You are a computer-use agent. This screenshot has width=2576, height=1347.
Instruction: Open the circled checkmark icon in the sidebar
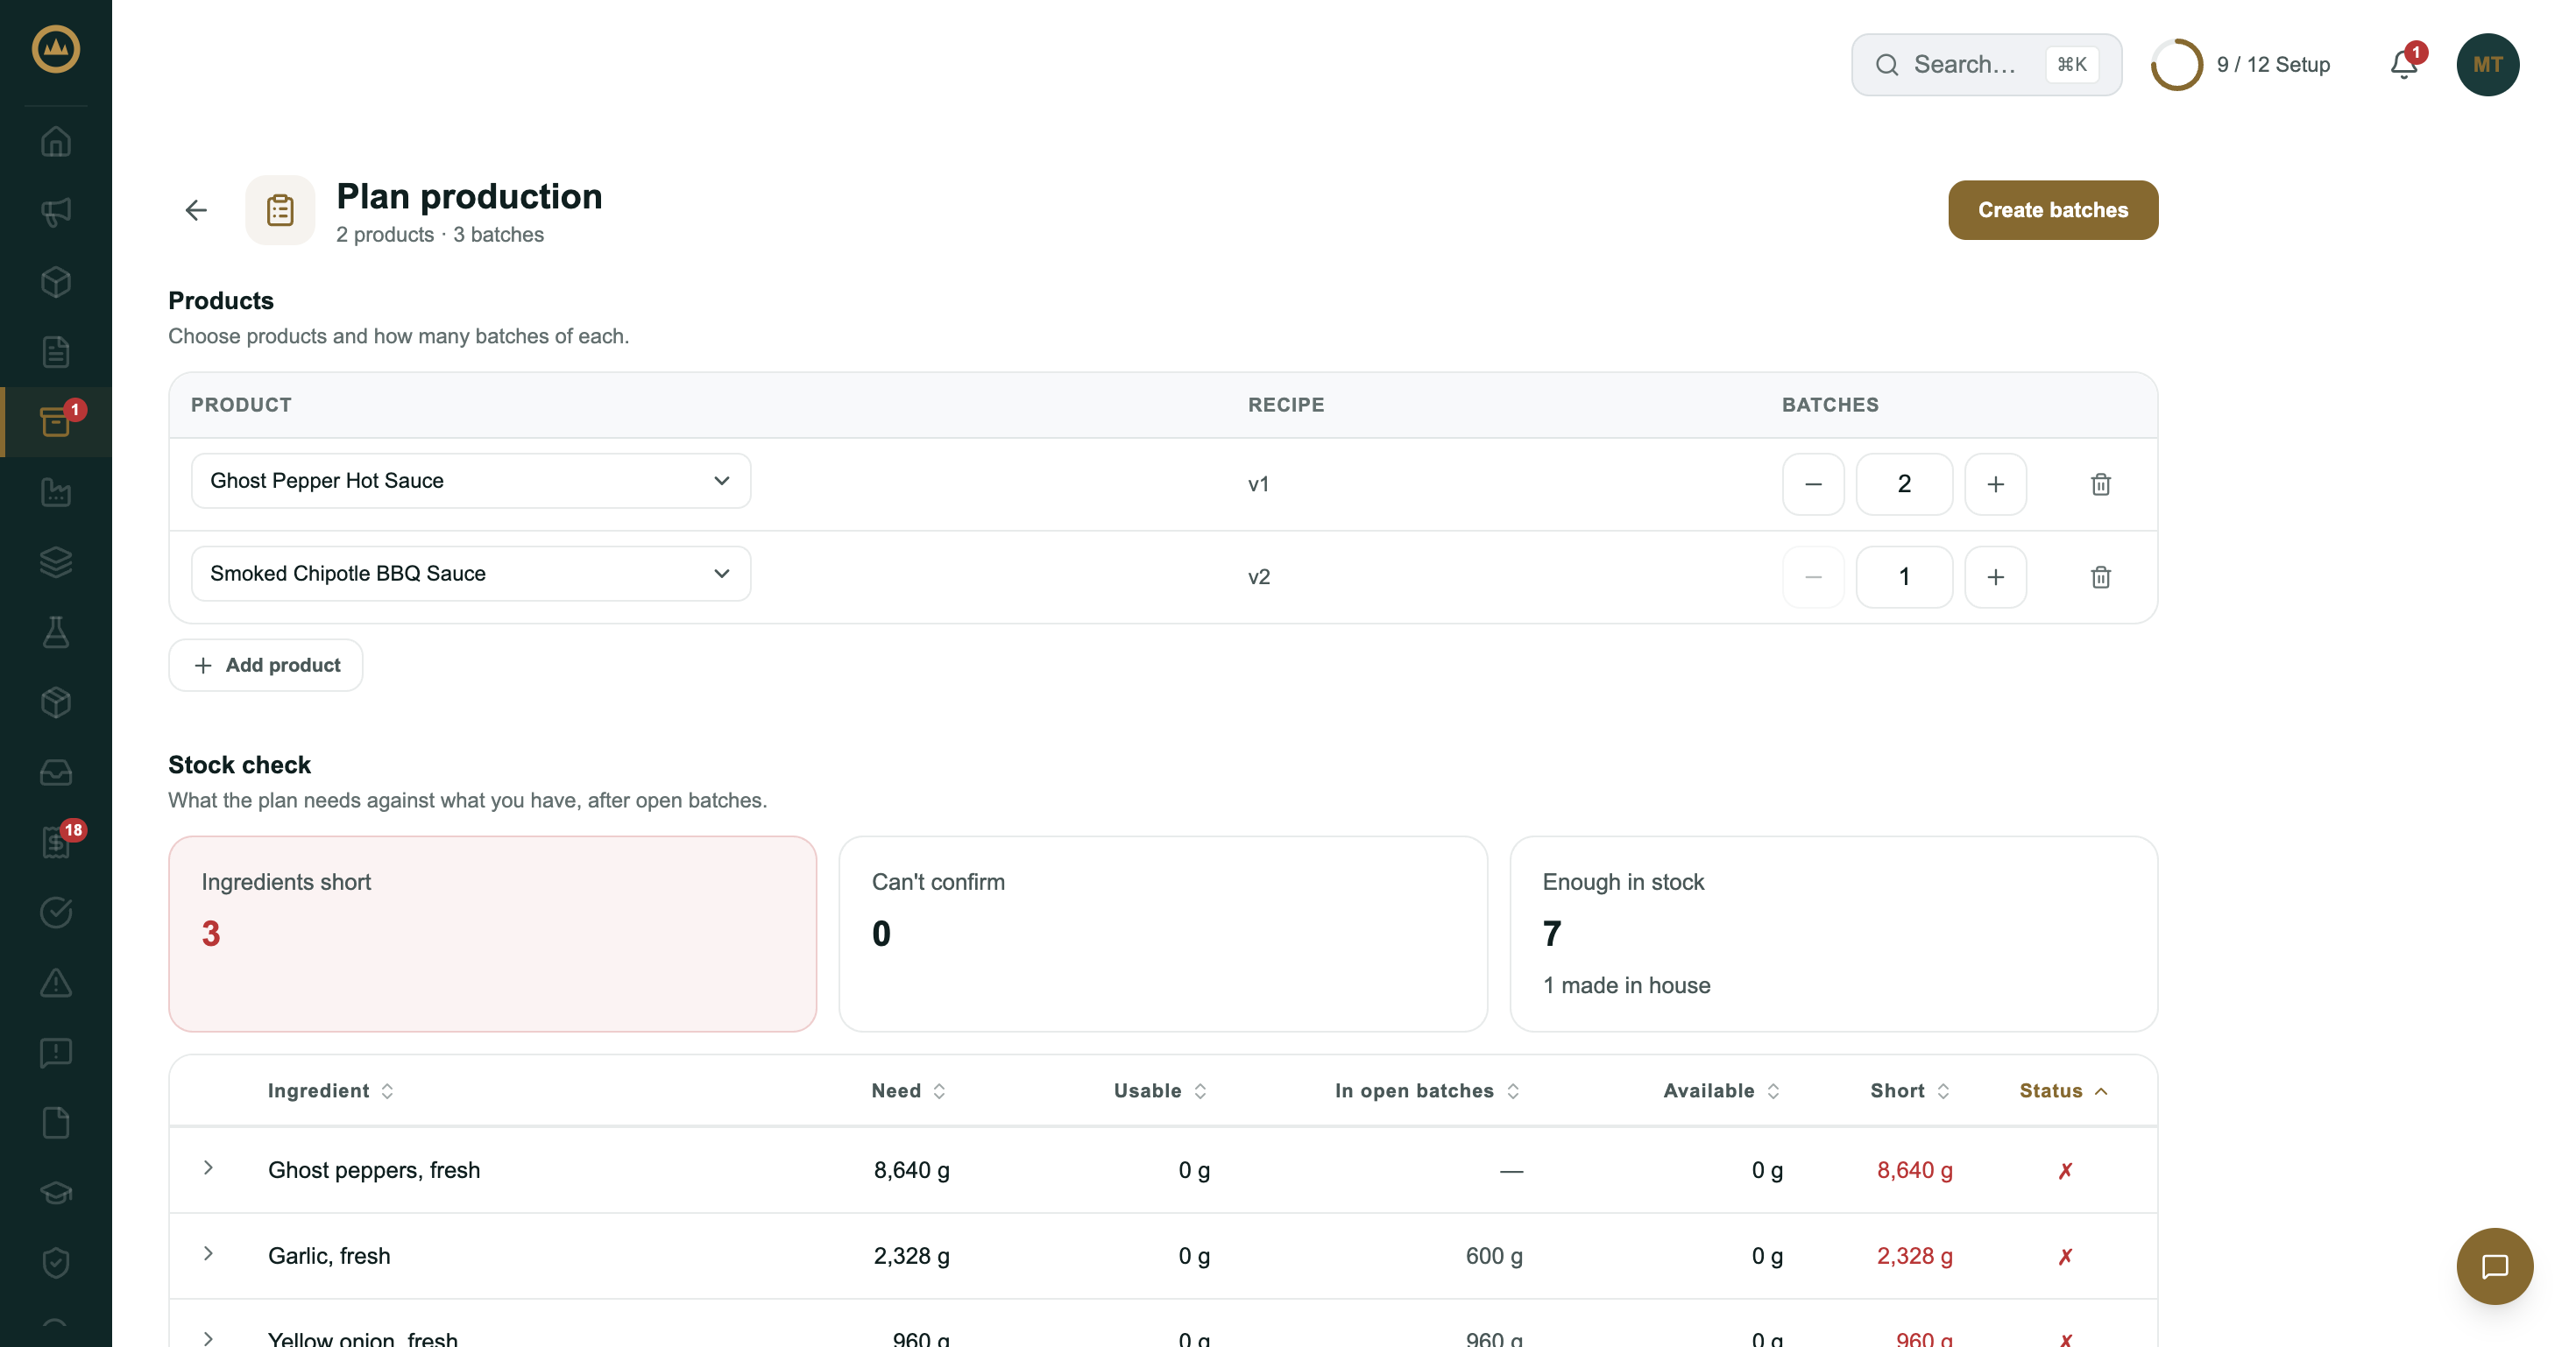point(56,912)
